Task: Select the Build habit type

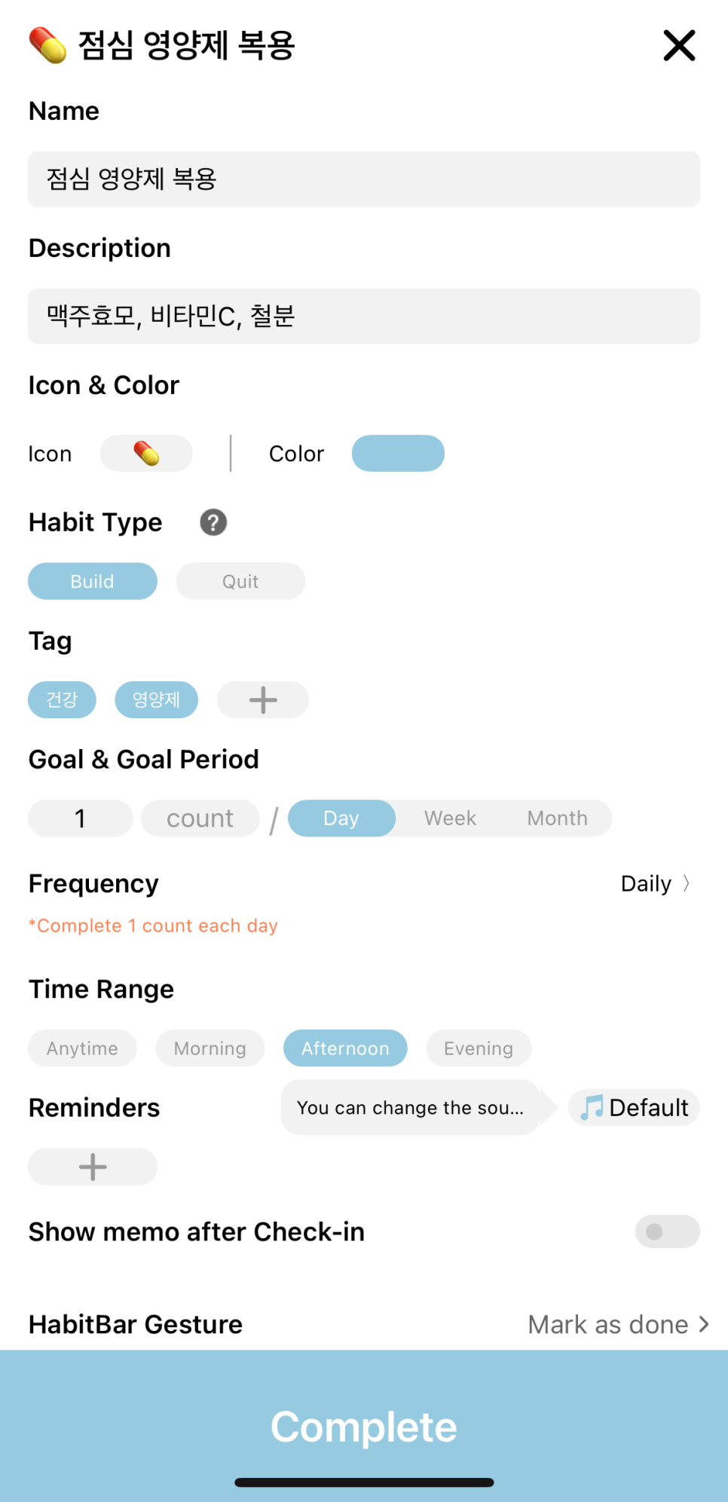Action: point(93,581)
